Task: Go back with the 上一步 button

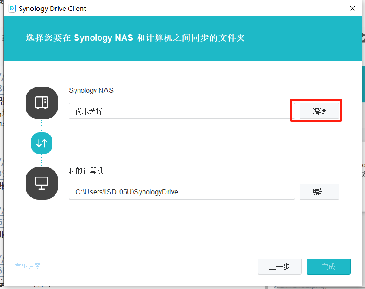Action: pos(280,266)
